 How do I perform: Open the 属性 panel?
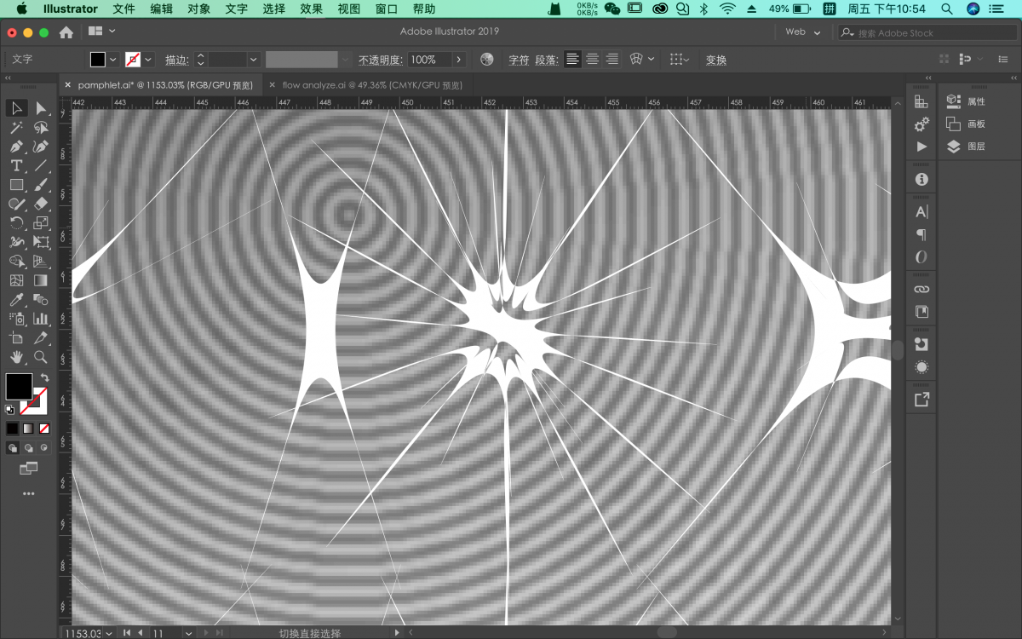(967, 101)
